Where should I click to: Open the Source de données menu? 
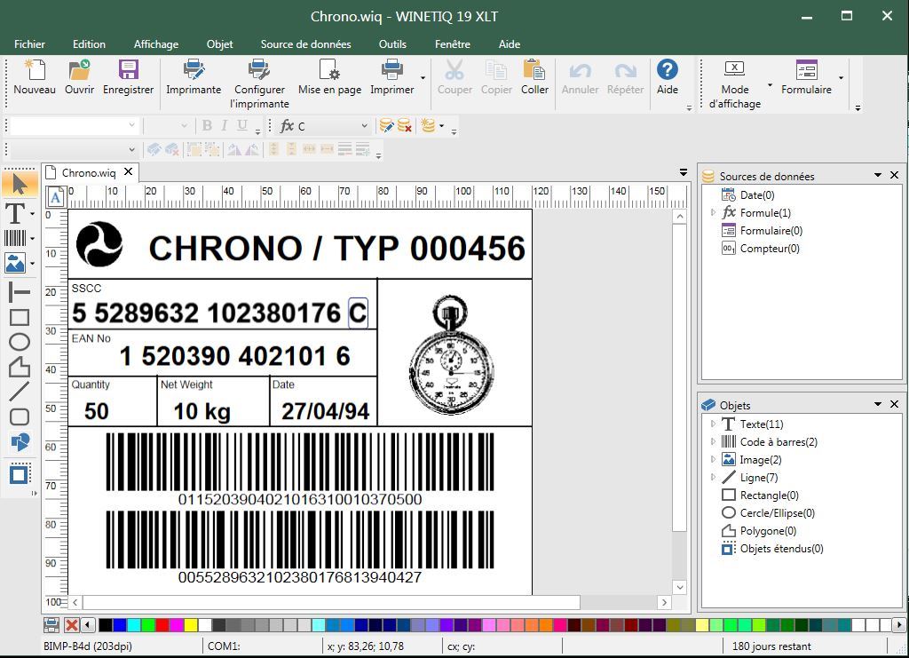tap(305, 44)
